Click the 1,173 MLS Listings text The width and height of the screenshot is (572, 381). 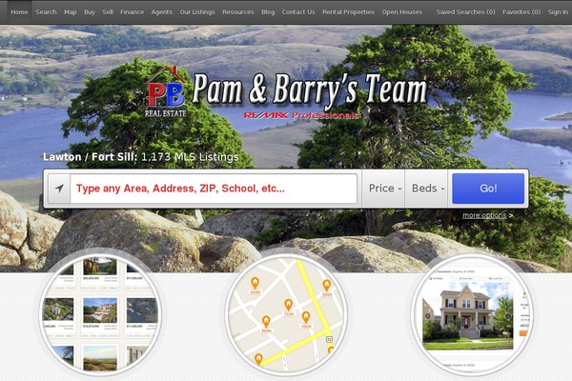point(190,157)
